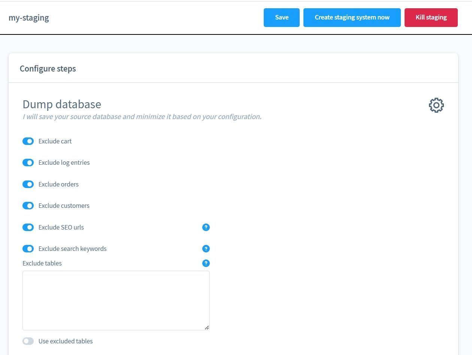The image size is (472, 355).
Task: Open the Dump database settings gear
Action: point(436,105)
